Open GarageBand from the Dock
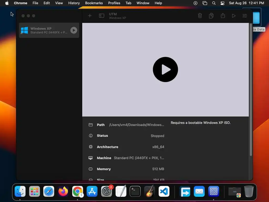The image size is (269, 202). point(149,191)
